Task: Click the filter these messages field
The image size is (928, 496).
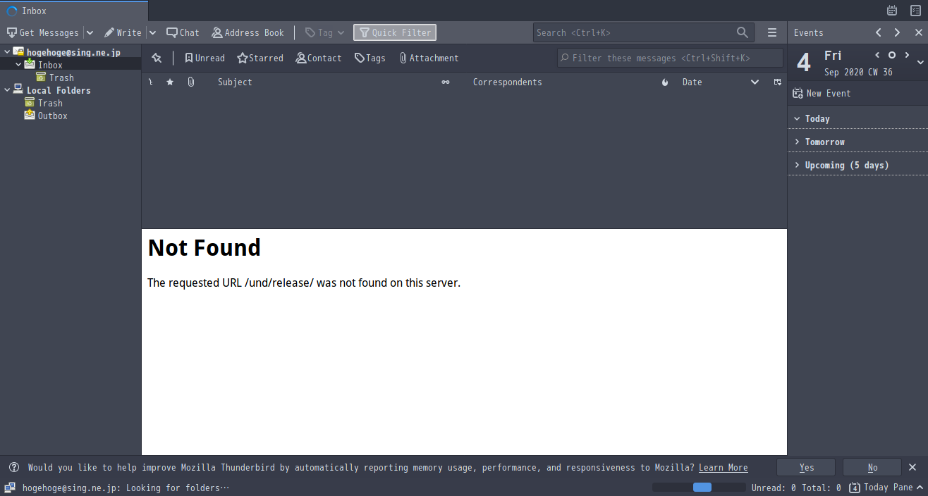Action: (x=670, y=58)
